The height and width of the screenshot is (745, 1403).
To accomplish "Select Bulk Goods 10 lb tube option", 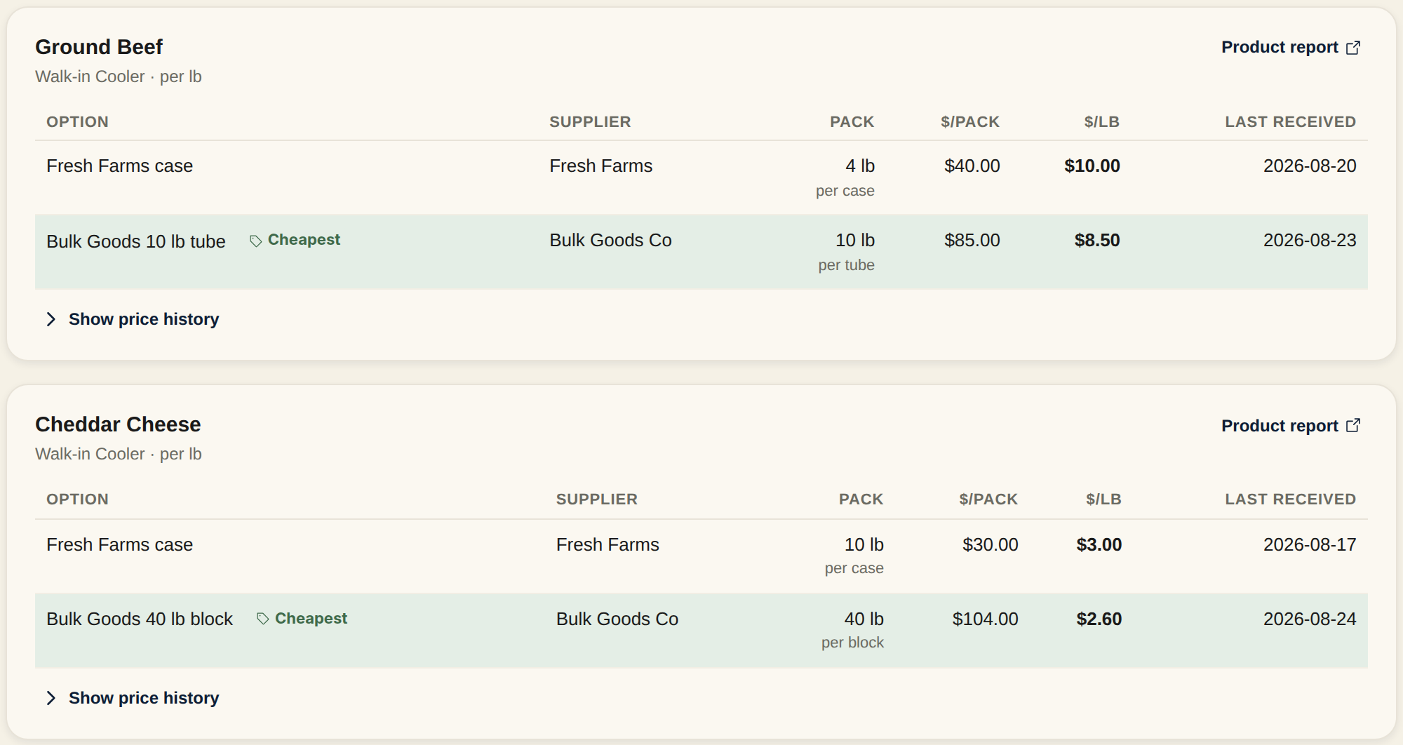I will coord(136,242).
